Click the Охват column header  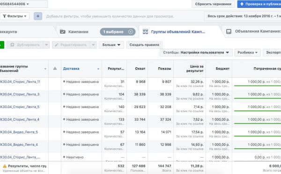[140, 69]
